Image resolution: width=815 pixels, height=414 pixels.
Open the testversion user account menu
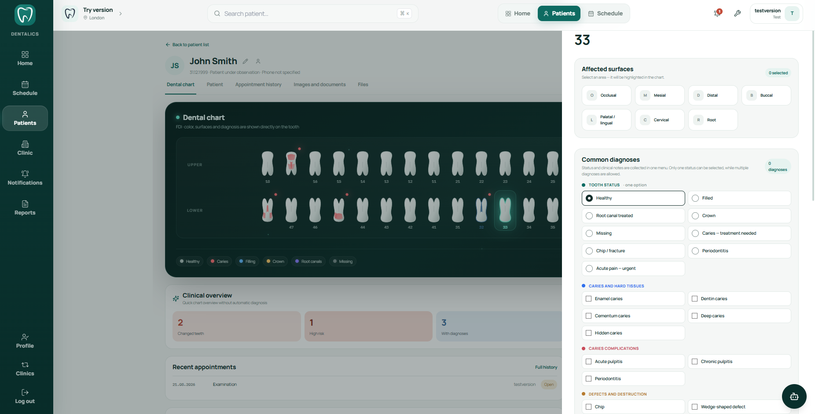point(776,13)
